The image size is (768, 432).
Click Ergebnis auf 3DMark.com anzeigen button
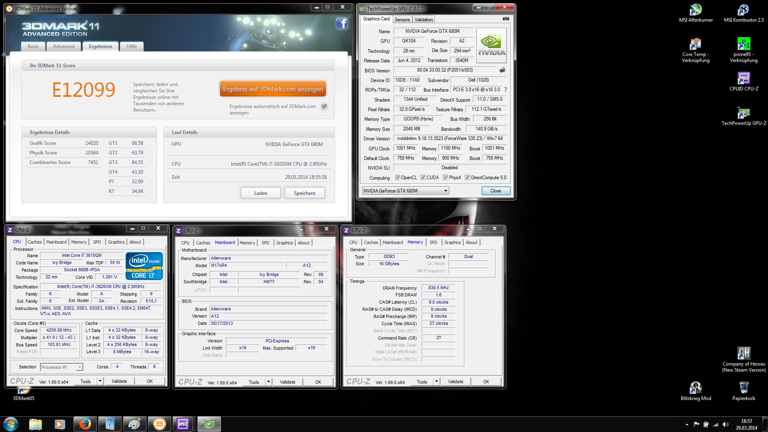pos(273,89)
